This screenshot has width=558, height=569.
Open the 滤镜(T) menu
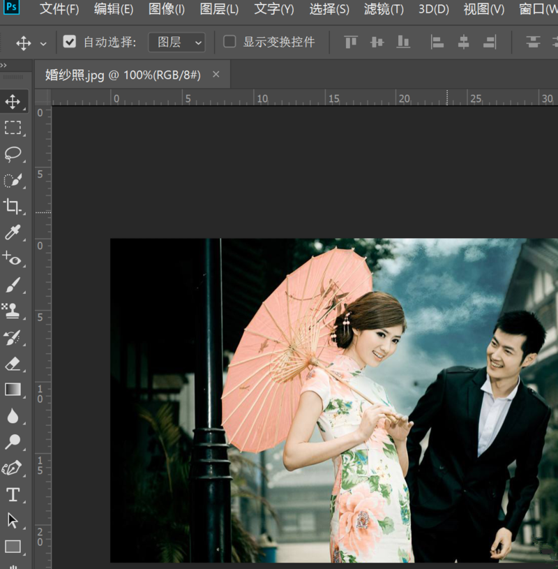point(384,9)
